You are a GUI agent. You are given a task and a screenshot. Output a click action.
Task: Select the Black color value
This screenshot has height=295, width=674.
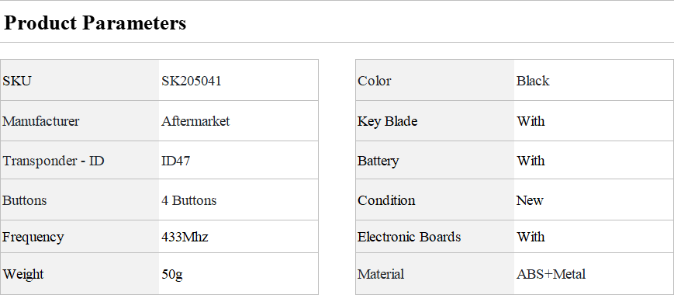click(533, 81)
